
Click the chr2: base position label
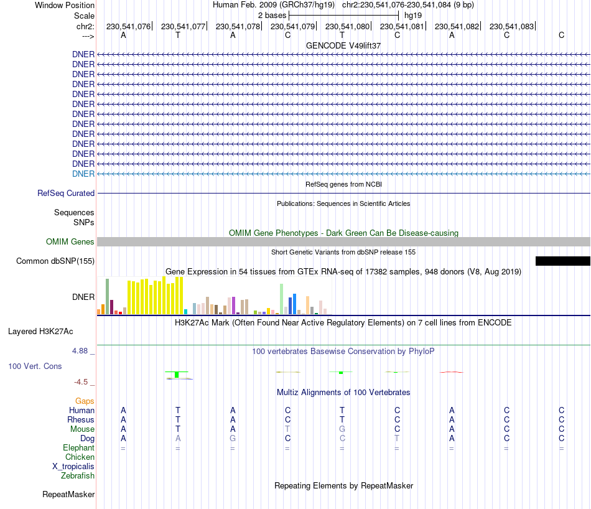click(x=85, y=26)
